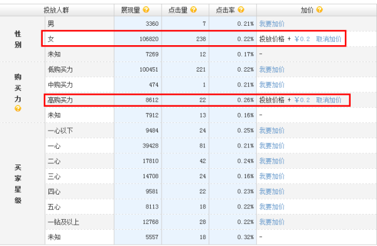Select the 一心以下 row label

[x=60, y=131]
